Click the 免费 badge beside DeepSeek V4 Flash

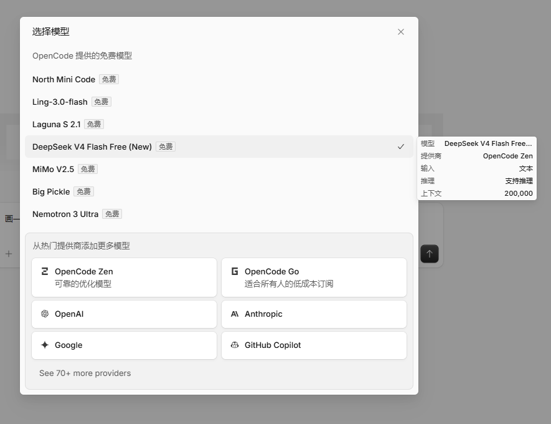[166, 147]
